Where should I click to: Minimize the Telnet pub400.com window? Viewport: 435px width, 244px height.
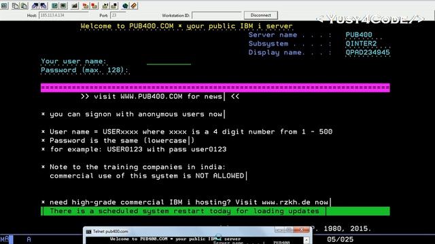(x=279, y=230)
